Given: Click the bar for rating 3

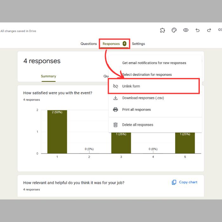Looking at the screenshot, I should pyautogui.click(x=121, y=143).
